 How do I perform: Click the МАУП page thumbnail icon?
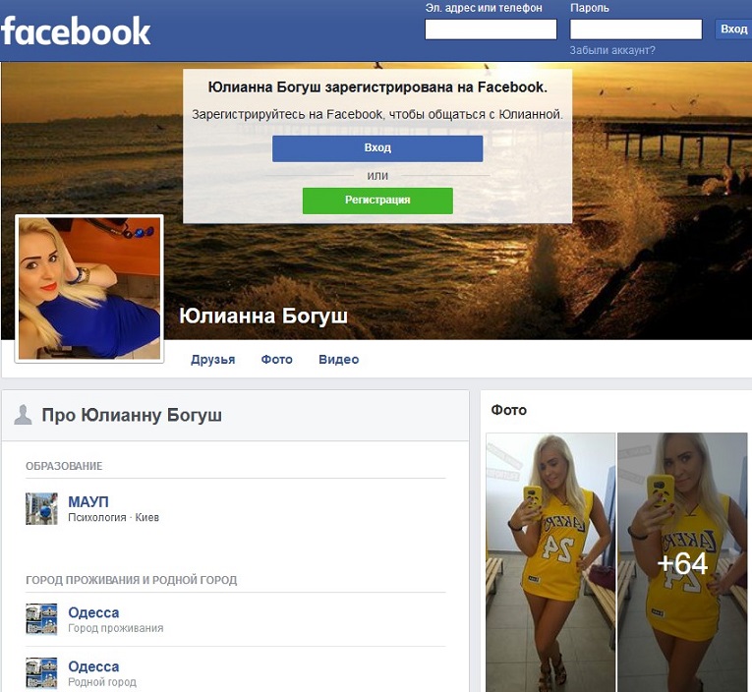click(41, 509)
